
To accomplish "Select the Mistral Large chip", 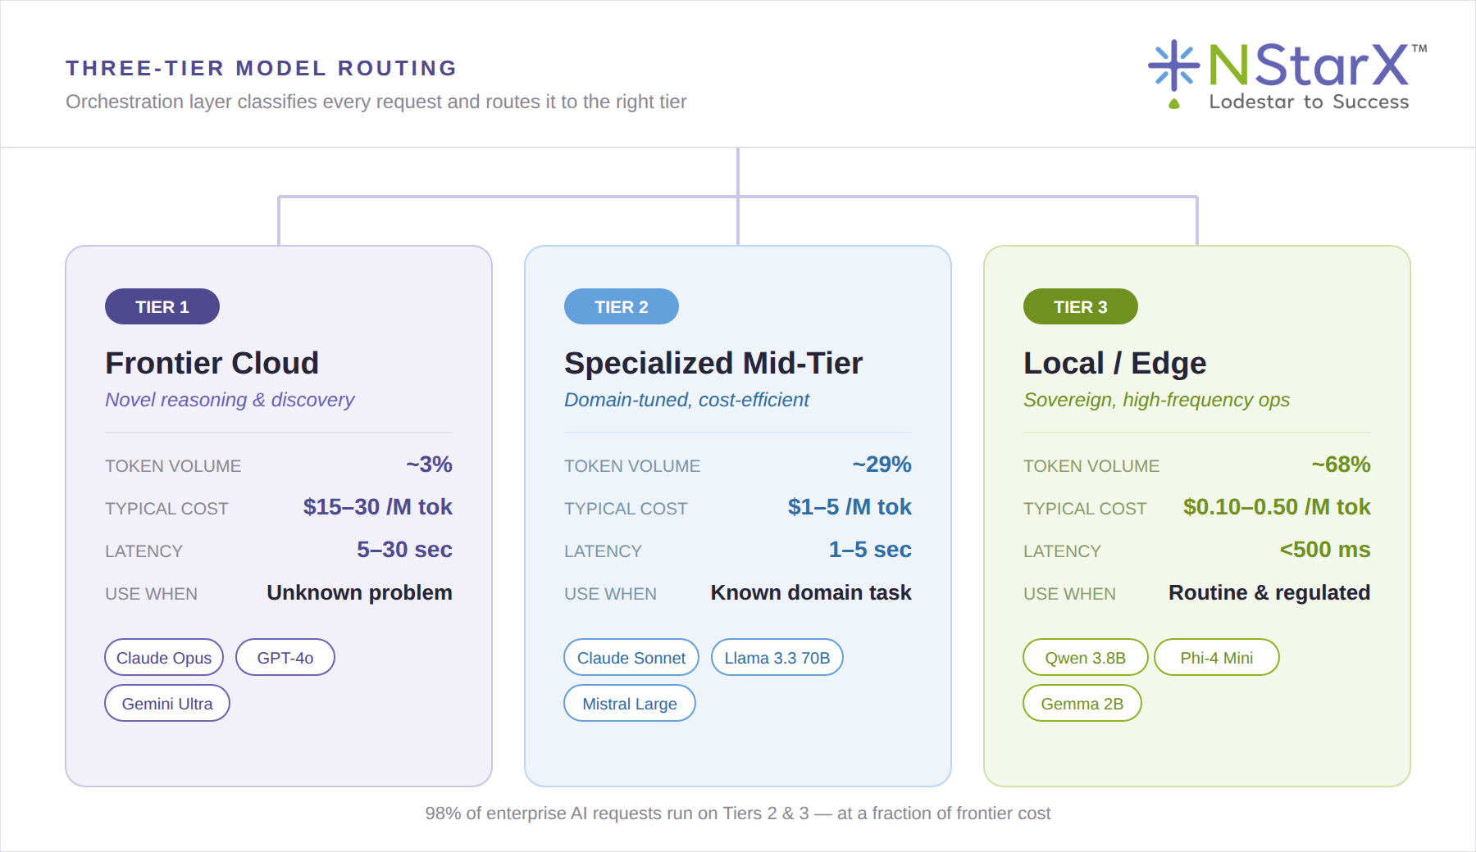I will 630,703.
